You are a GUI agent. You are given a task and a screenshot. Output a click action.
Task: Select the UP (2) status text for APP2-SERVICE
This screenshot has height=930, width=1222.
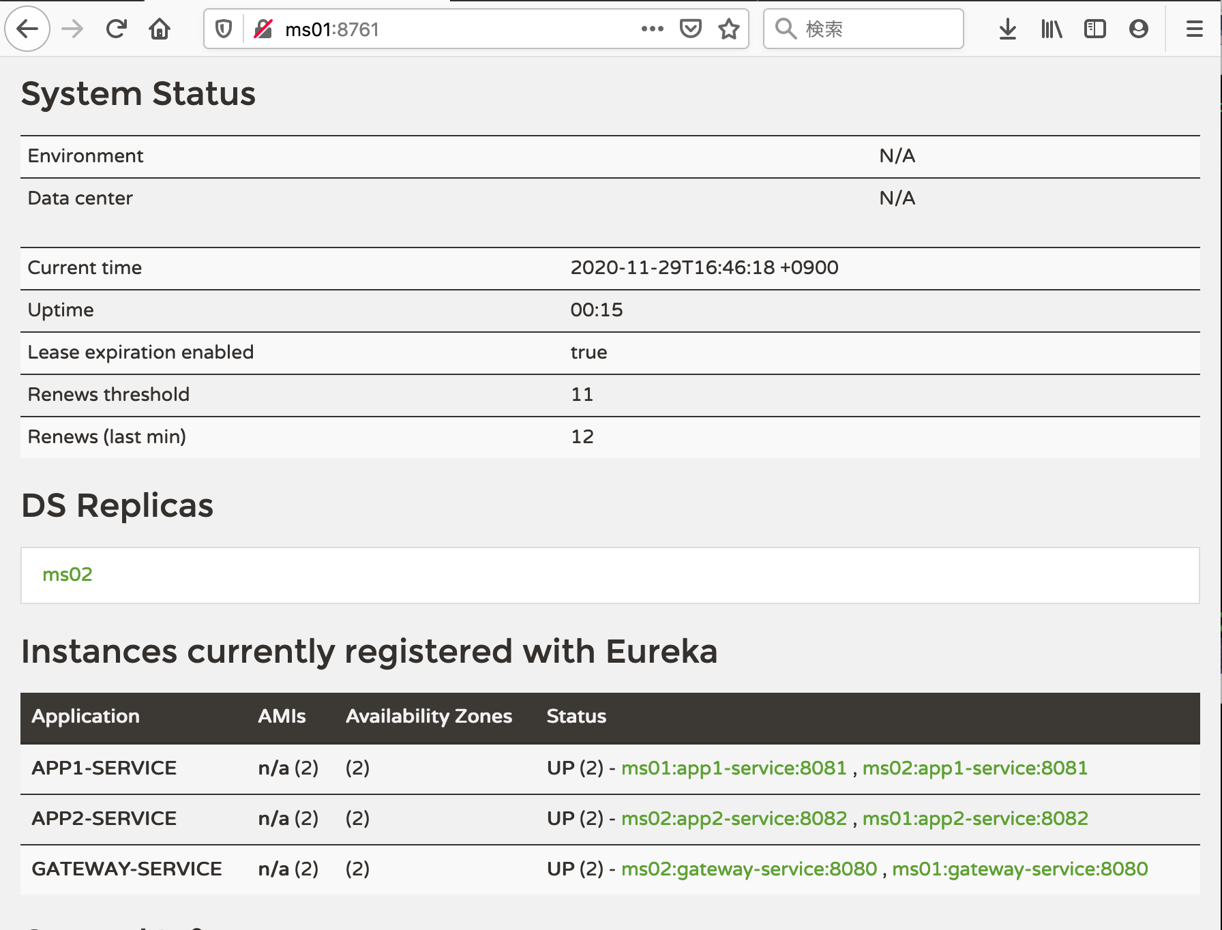575,818
